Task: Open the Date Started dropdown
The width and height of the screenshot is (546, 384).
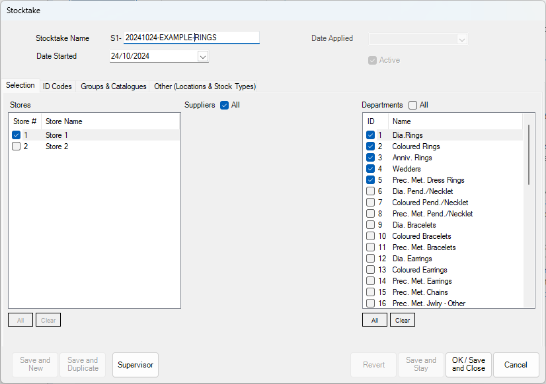Action: click(202, 56)
